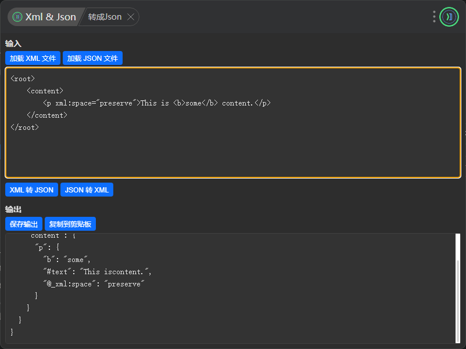The image size is (466, 349).
Task: Save output using 保存输出
Action: tap(24, 224)
